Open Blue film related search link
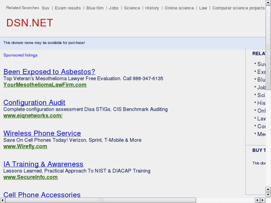 pos(95,8)
